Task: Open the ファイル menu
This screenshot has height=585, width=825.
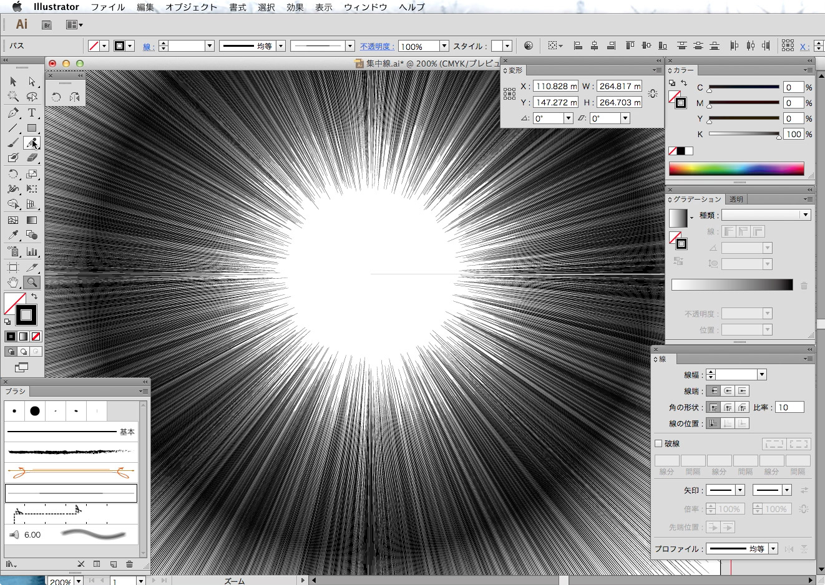Action: coord(107,7)
